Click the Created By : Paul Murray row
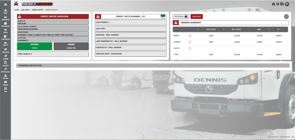The width and height of the screenshot is (295, 140). pos(131,48)
